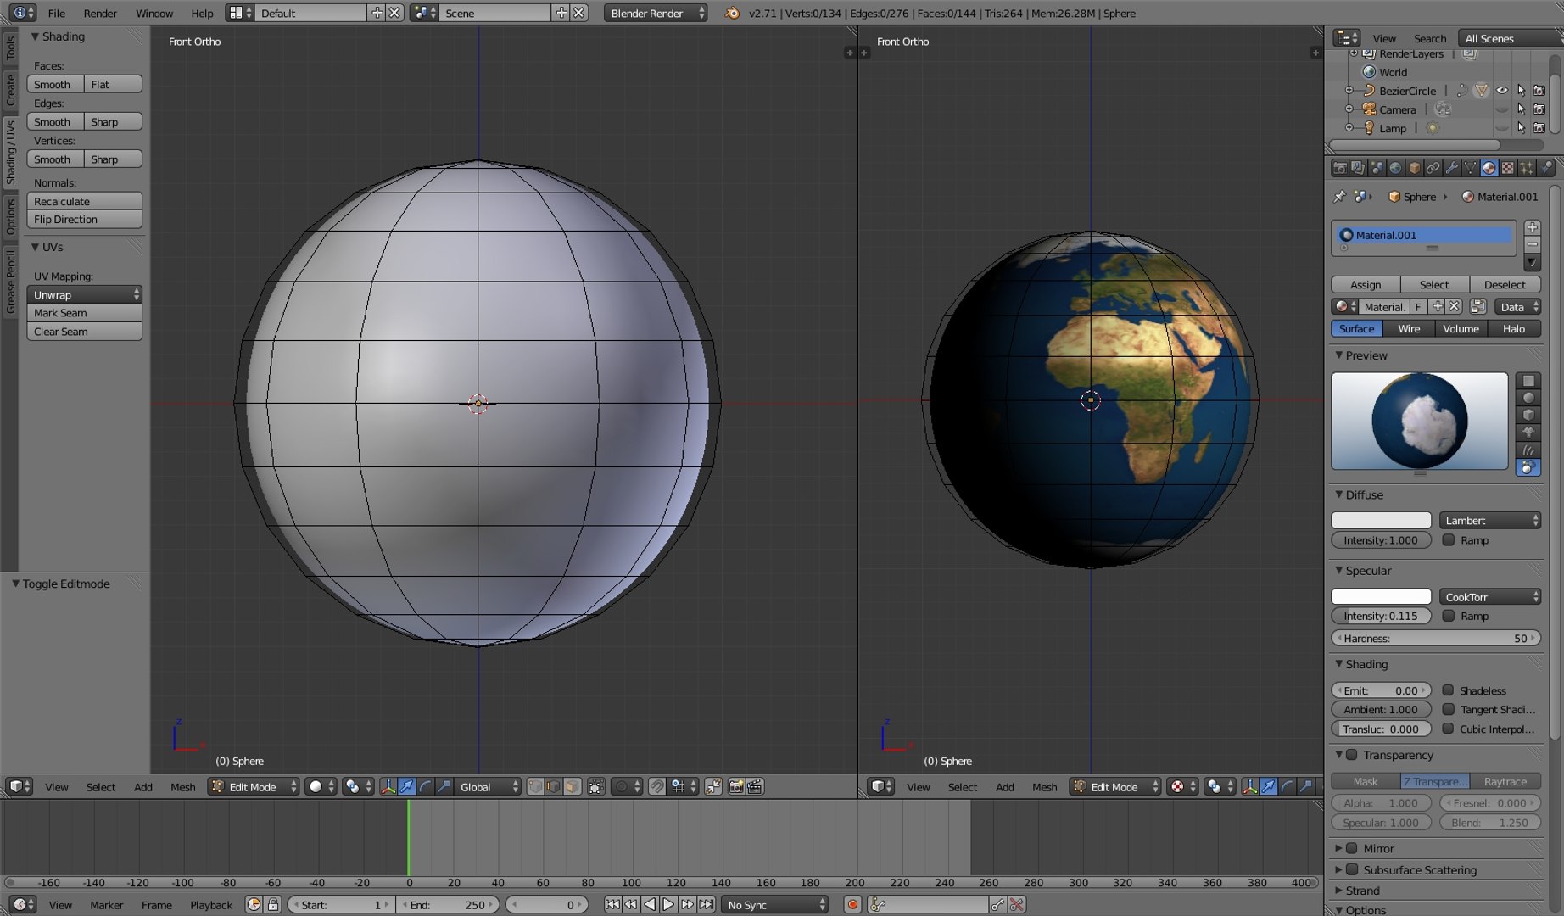Open the Blender Render engine dropdown
This screenshot has width=1564, height=916.
coord(655,13)
